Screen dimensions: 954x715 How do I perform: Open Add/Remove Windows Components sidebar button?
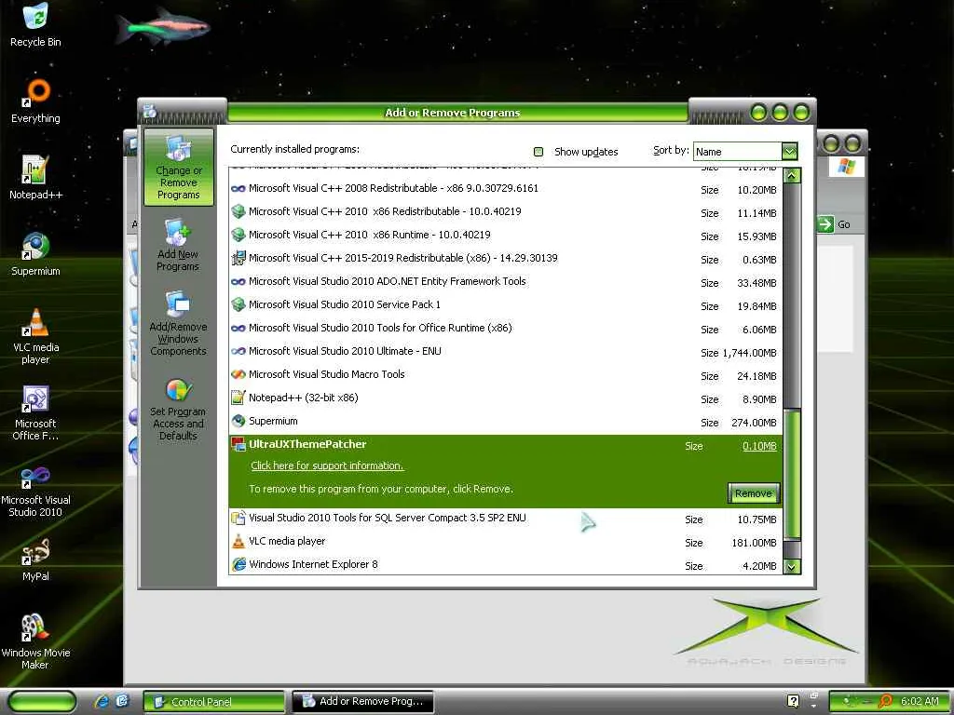(178, 323)
